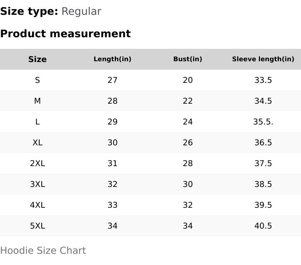Click the 'Product measurement' heading
The height and width of the screenshot is (265, 301).
(65, 34)
